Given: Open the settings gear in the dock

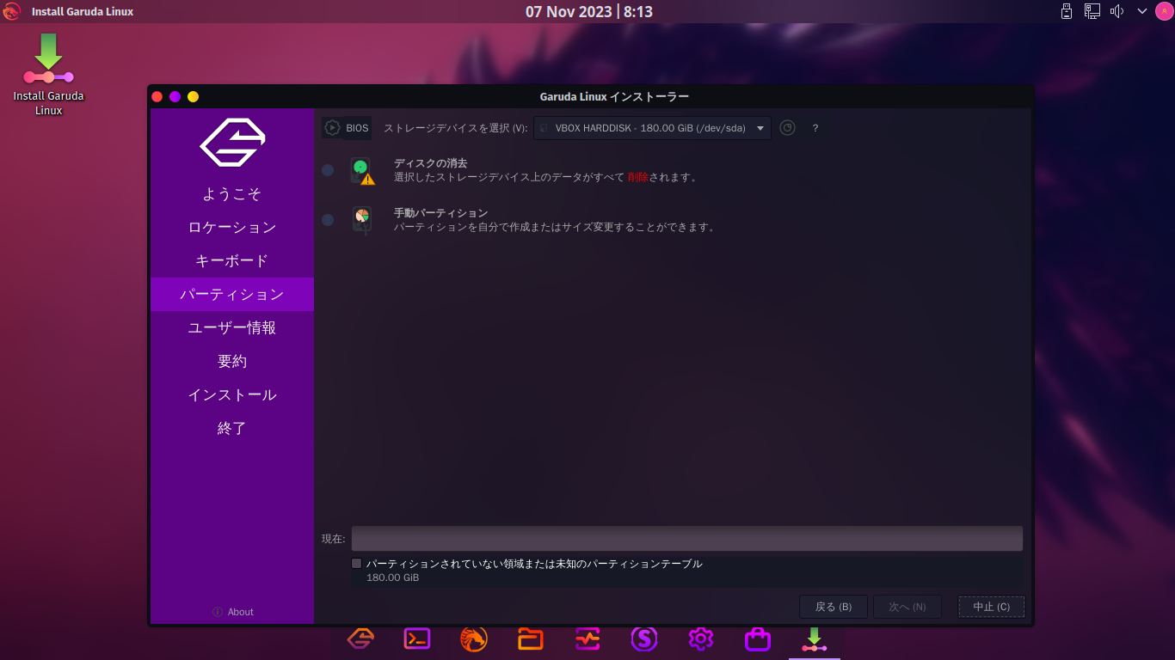Looking at the screenshot, I should 701,639.
